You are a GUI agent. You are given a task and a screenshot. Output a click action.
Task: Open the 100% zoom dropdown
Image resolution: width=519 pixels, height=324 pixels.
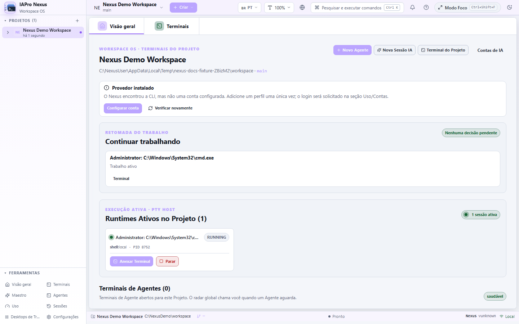279,8
